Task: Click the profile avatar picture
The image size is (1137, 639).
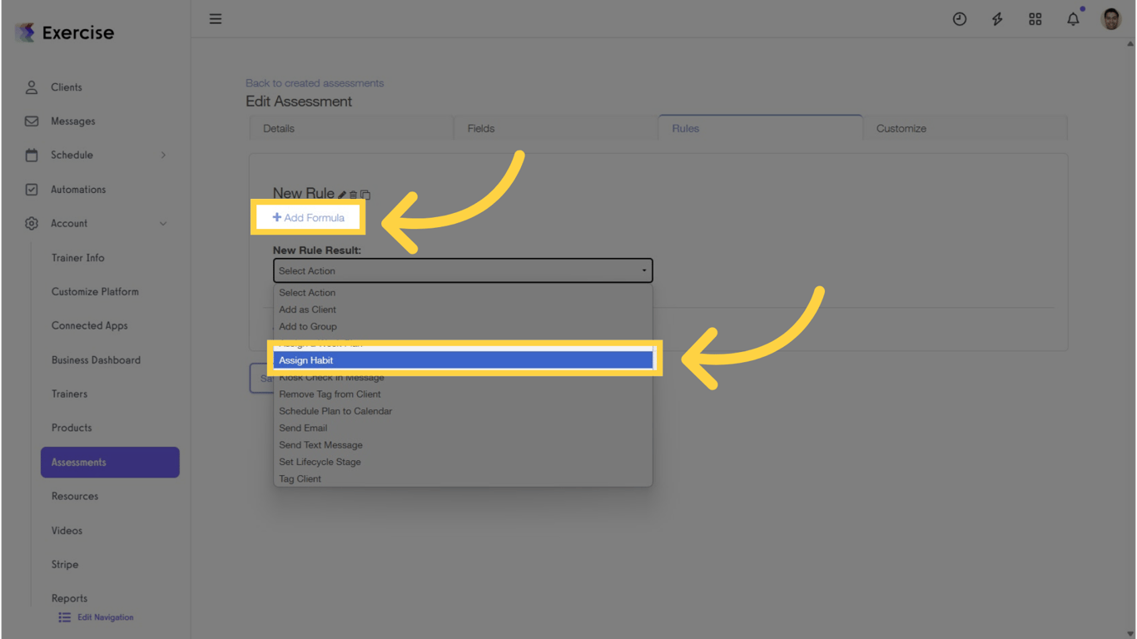Action: point(1111,18)
